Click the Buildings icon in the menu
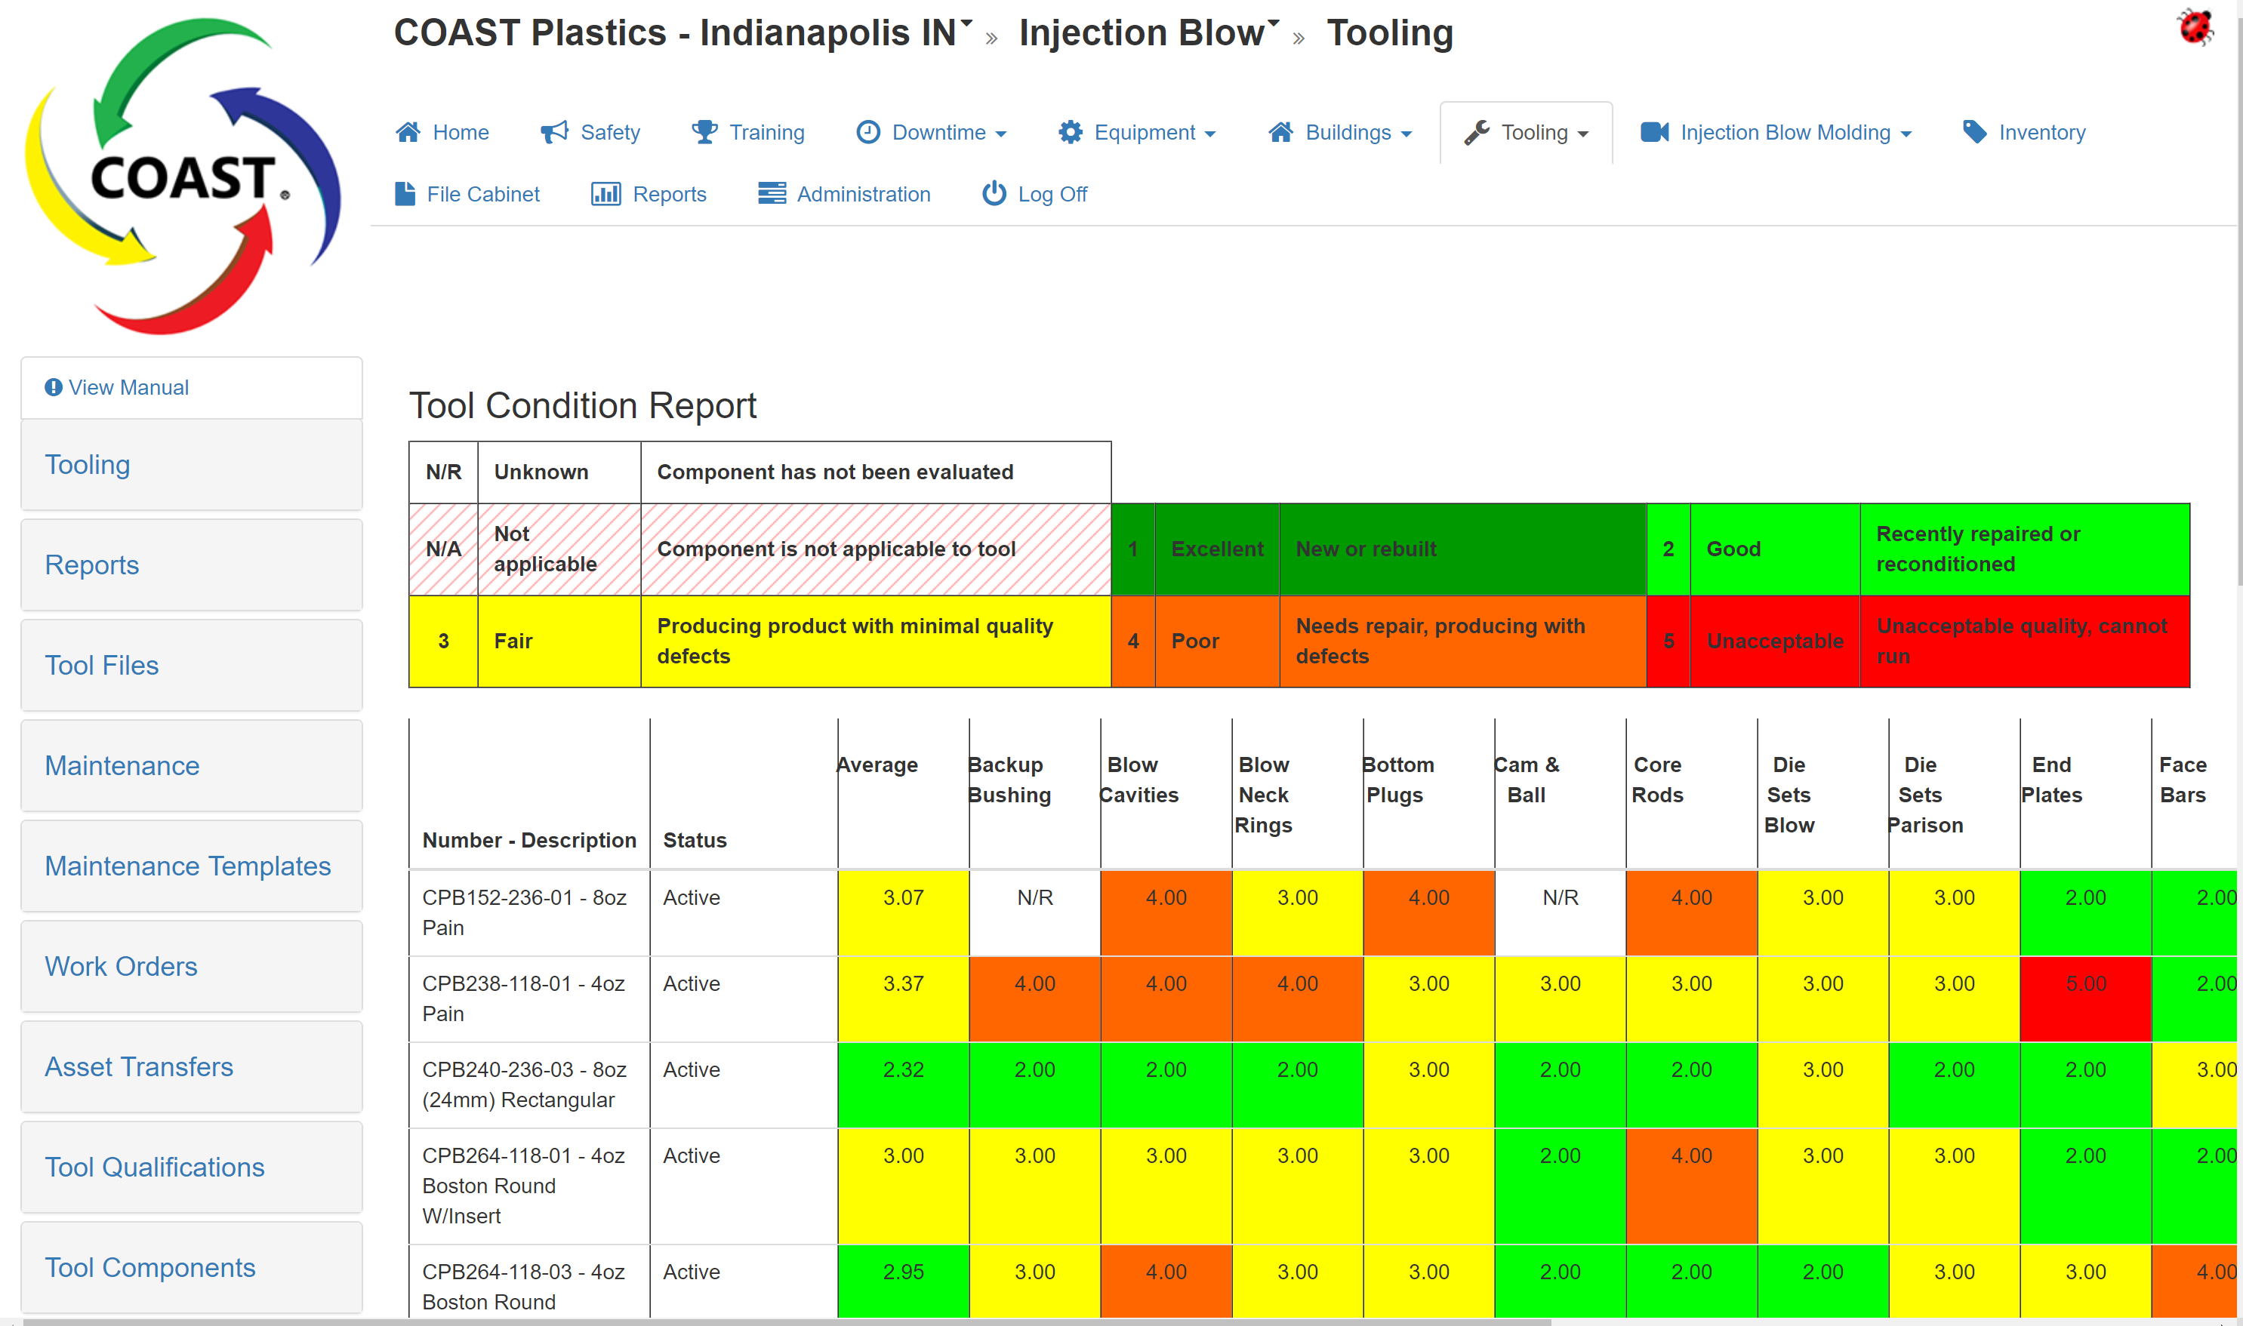2243x1326 pixels. click(x=1280, y=131)
